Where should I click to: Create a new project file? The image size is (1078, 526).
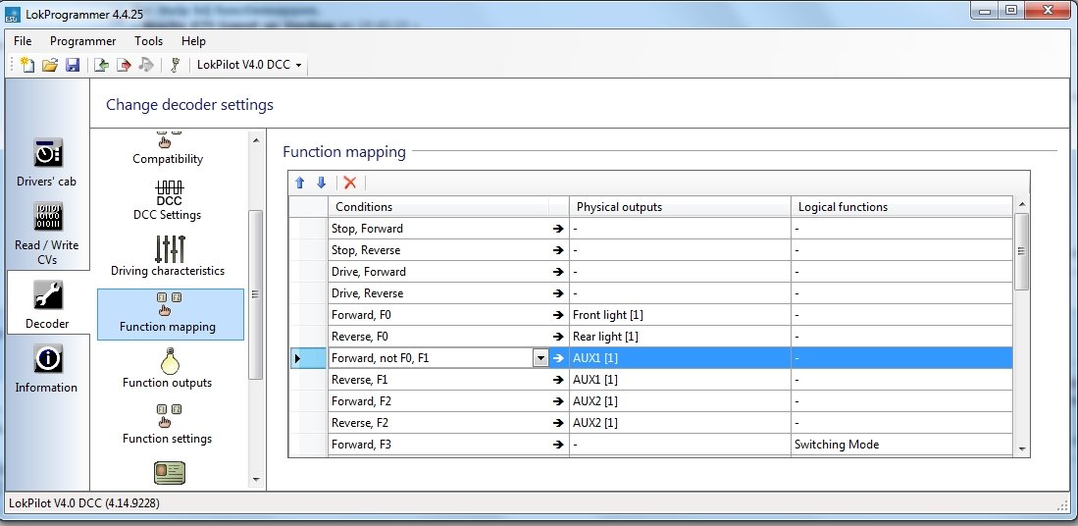click(x=27, y=65)
